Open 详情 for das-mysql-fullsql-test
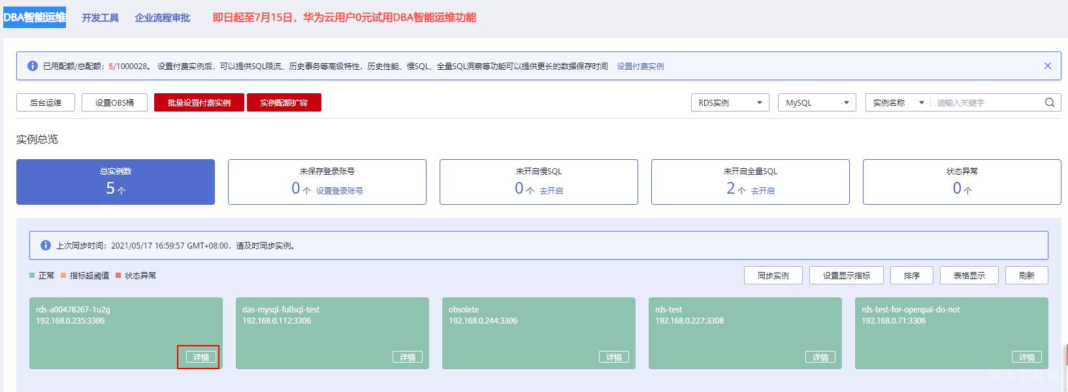This screenshot has height=392, width=1068. pos(408,357)
